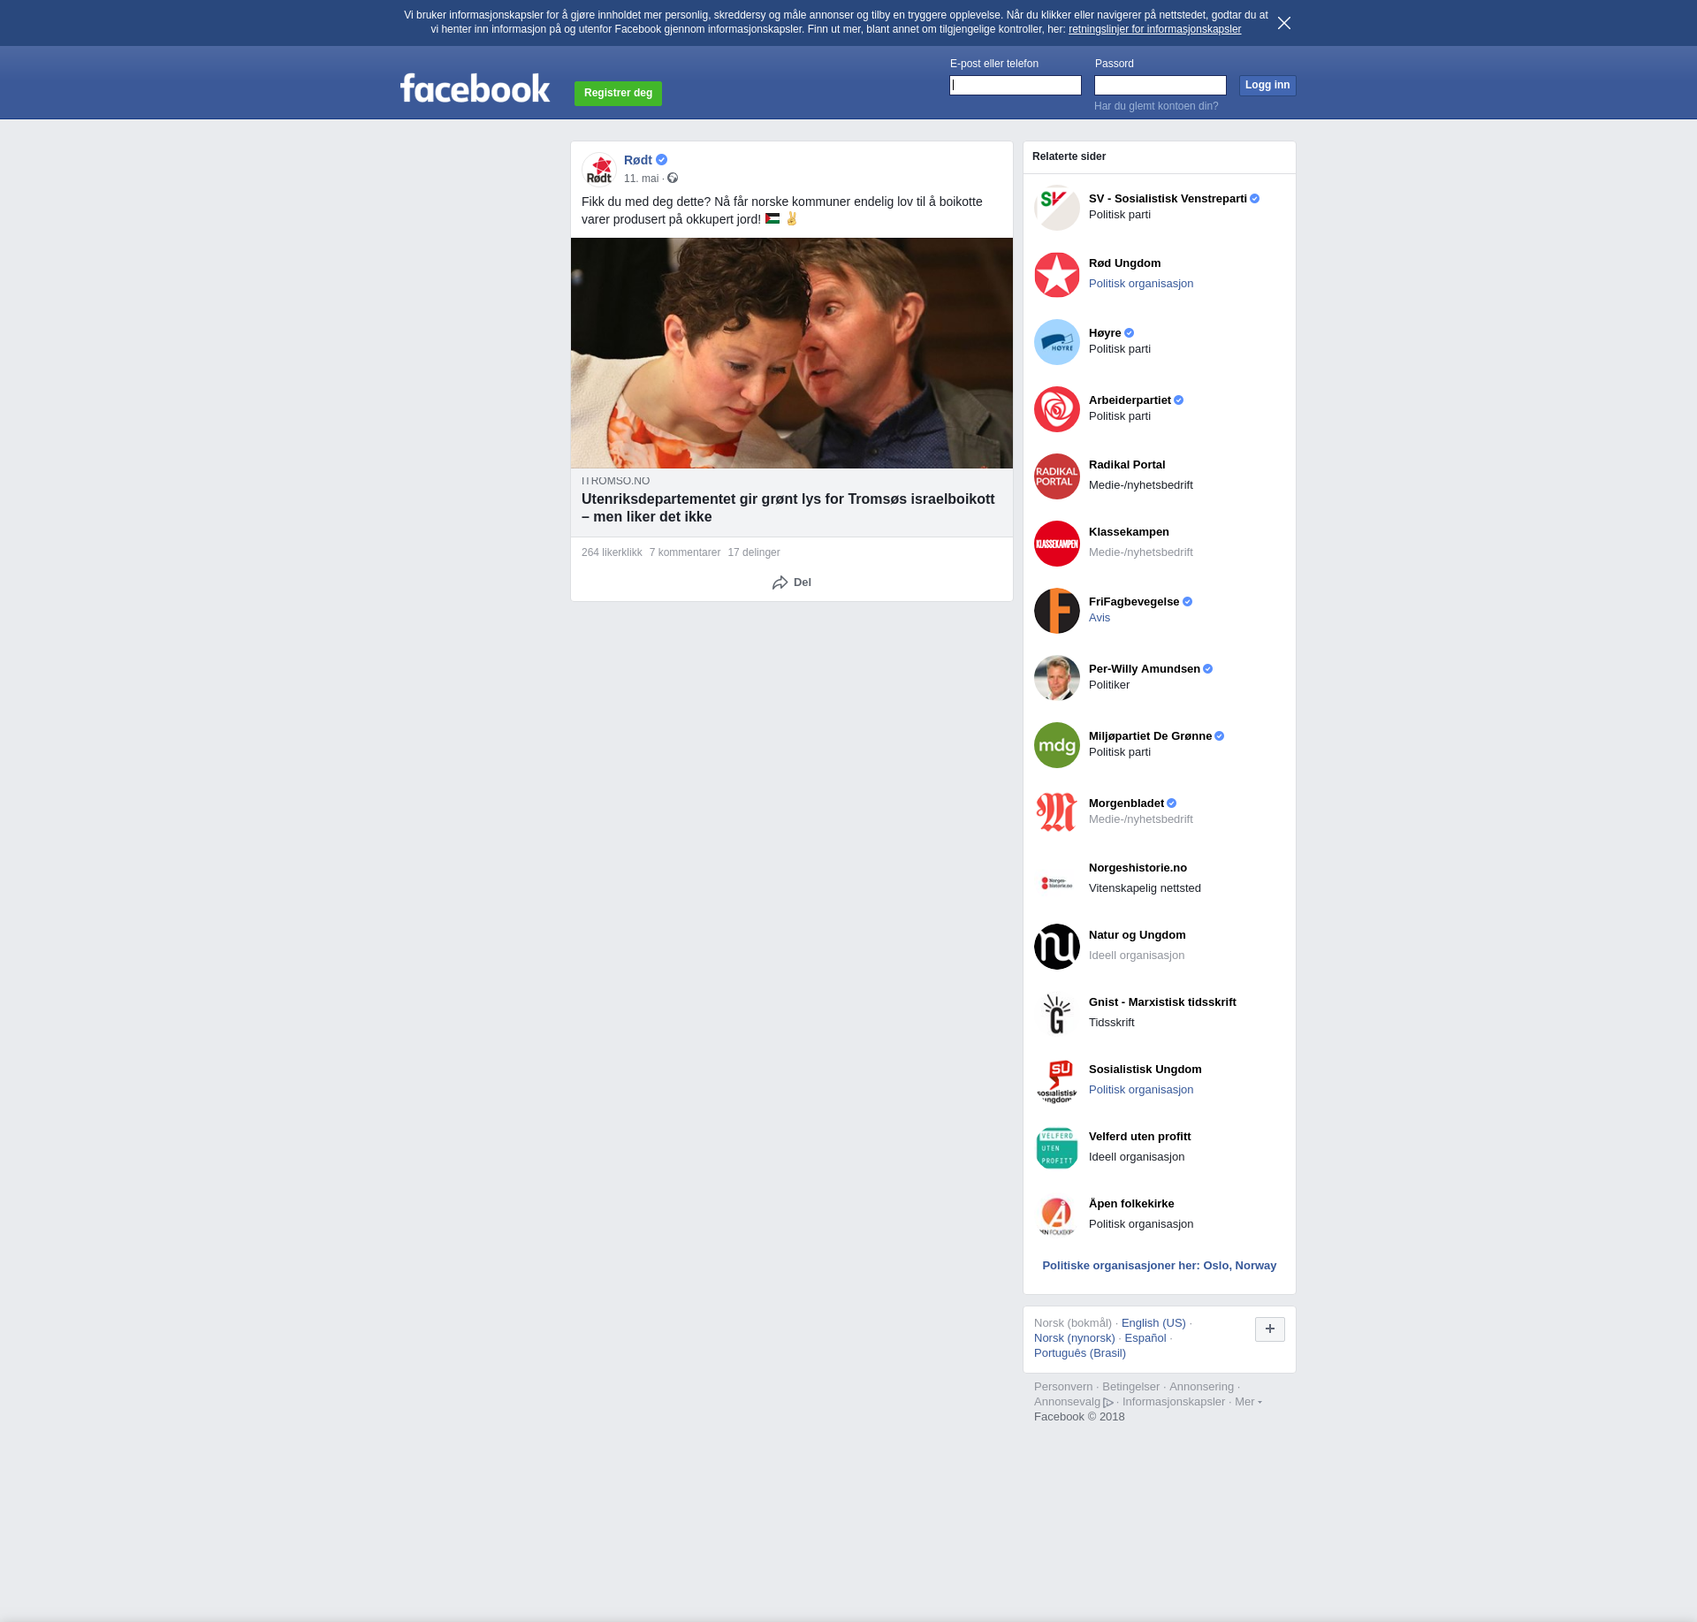
Task: Click the Åpen folkekirke logo
Action: pyautogui.click(x=1057, y=1215)
